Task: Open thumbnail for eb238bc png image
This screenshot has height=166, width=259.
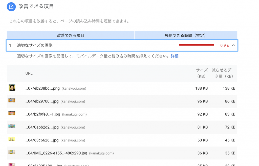Action: tap(12, 88)
